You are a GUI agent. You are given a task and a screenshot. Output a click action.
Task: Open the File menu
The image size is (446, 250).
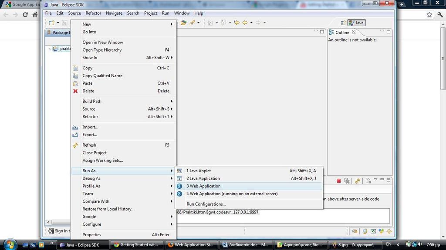coord(48,13)
